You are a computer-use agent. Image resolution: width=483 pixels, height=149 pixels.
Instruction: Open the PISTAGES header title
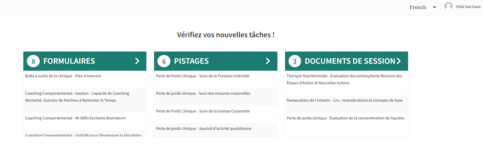[191, 61]
